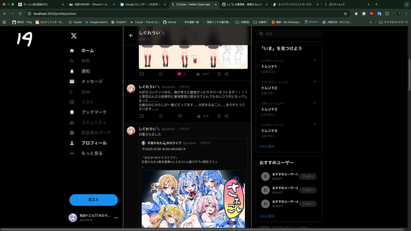This screenshot has height=231, width=411.
Task: Open the 仕事用2 bookmarks folder
Action: (x=243, y=22)
